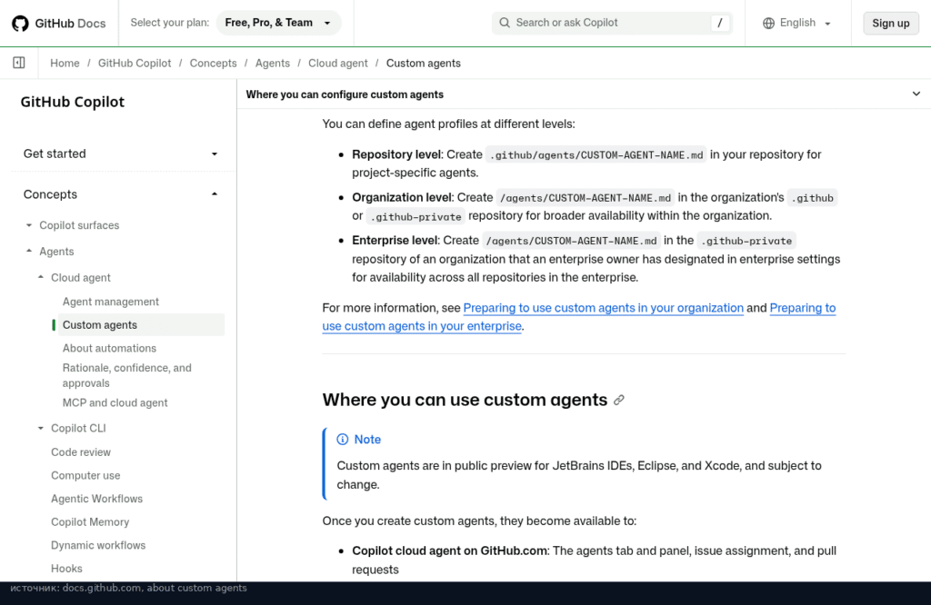Open Hooks in sidebar
The width and height of the screenshot is (931, 605).
point(66,569)
